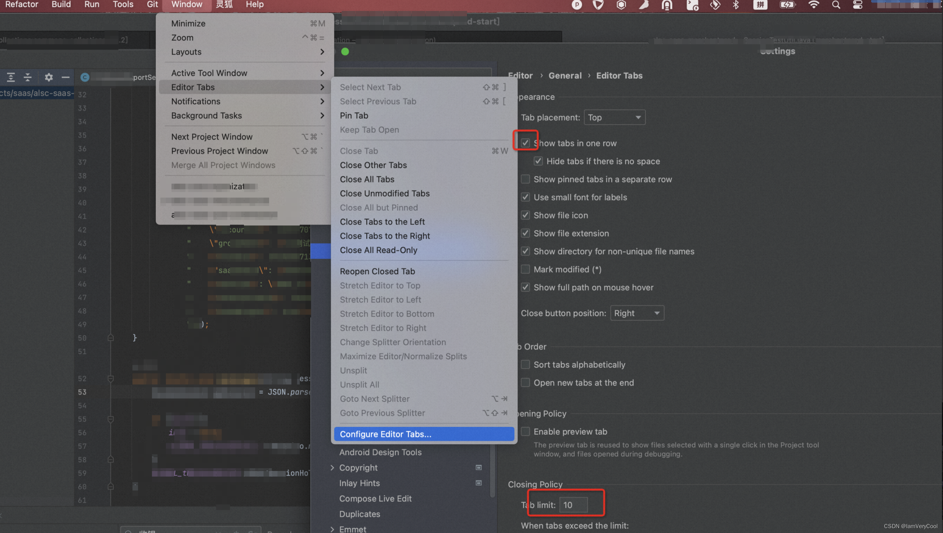The height and width of the screenshot is (533, 943).
Task: Click Close All Tabs menu item
Action: 367,179
